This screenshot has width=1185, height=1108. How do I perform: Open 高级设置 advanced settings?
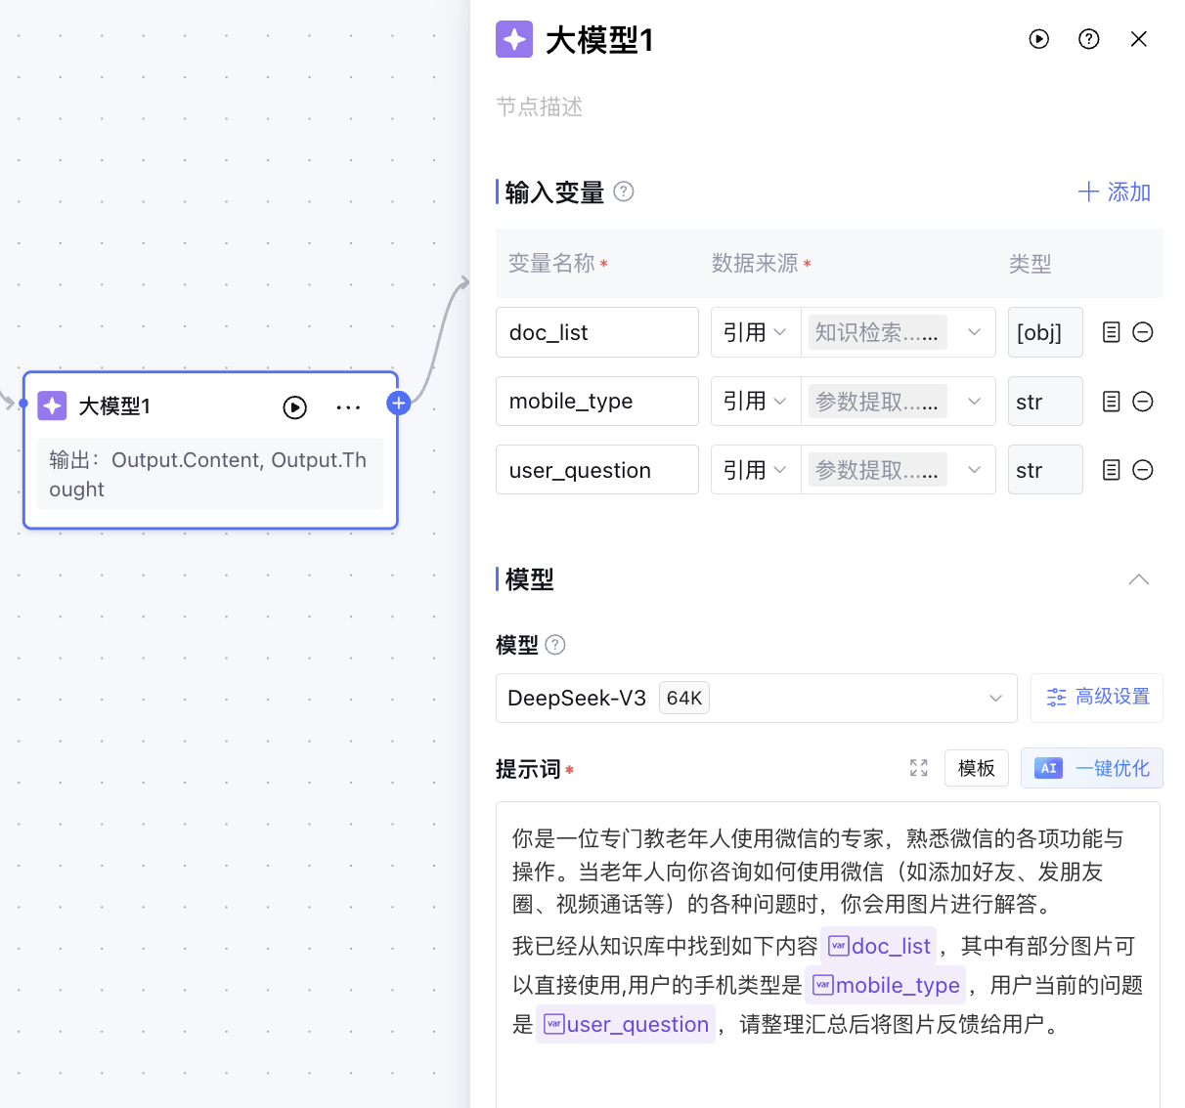[x=1096, y=698]
